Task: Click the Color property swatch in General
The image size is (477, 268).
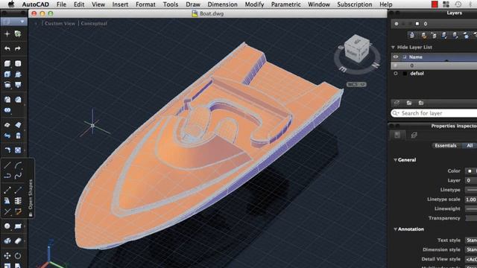Action: (x=470, y=171)
